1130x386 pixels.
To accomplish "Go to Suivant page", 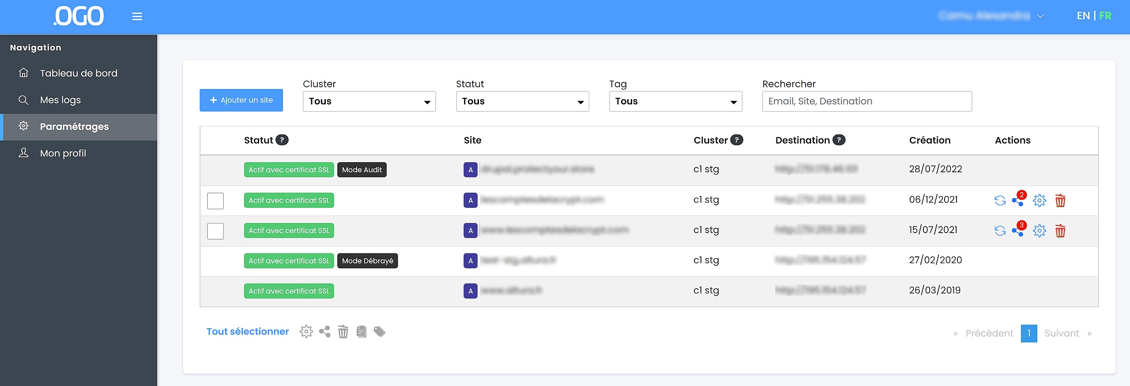I will coord(1062,334).
